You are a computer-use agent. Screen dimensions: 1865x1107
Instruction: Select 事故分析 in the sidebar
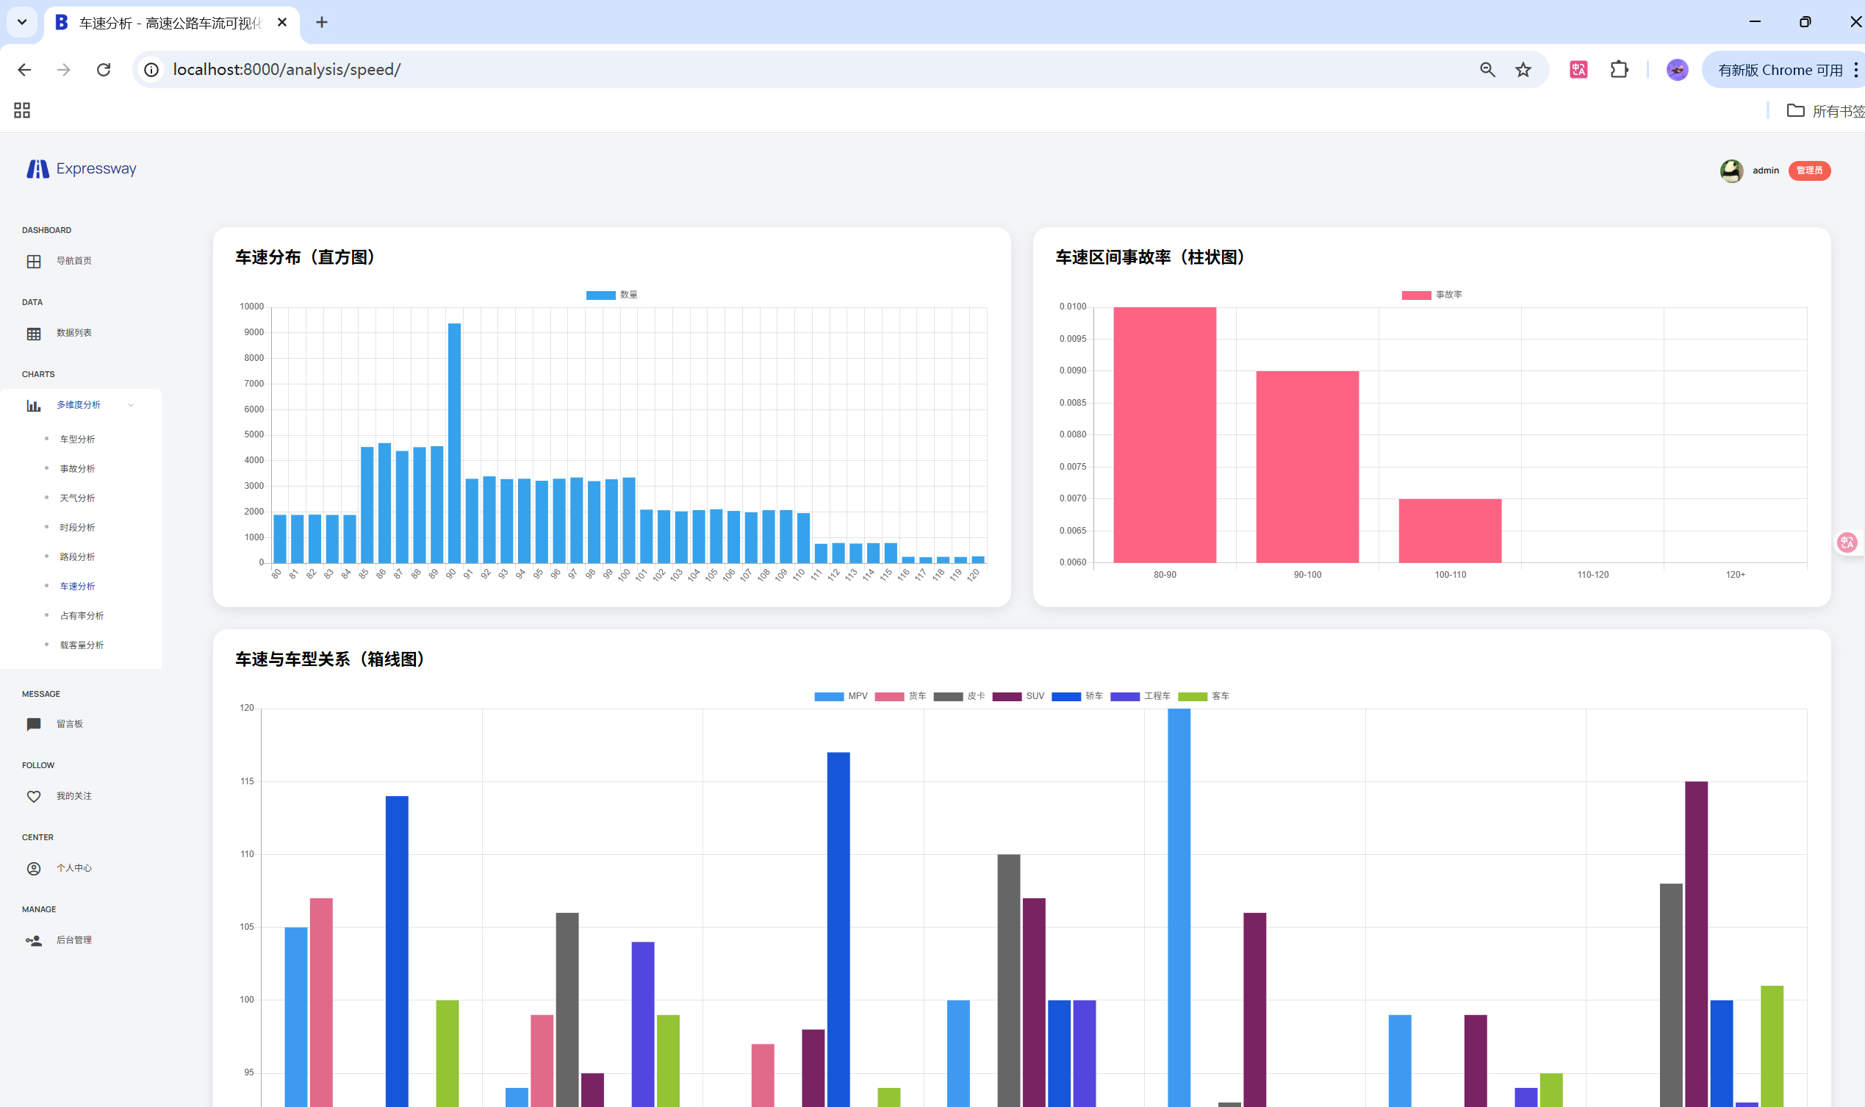coord(78,468)
